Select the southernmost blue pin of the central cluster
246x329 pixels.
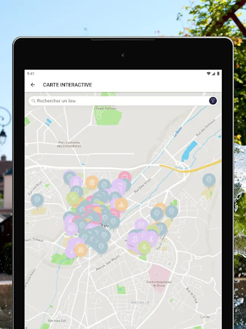[101, 247]
